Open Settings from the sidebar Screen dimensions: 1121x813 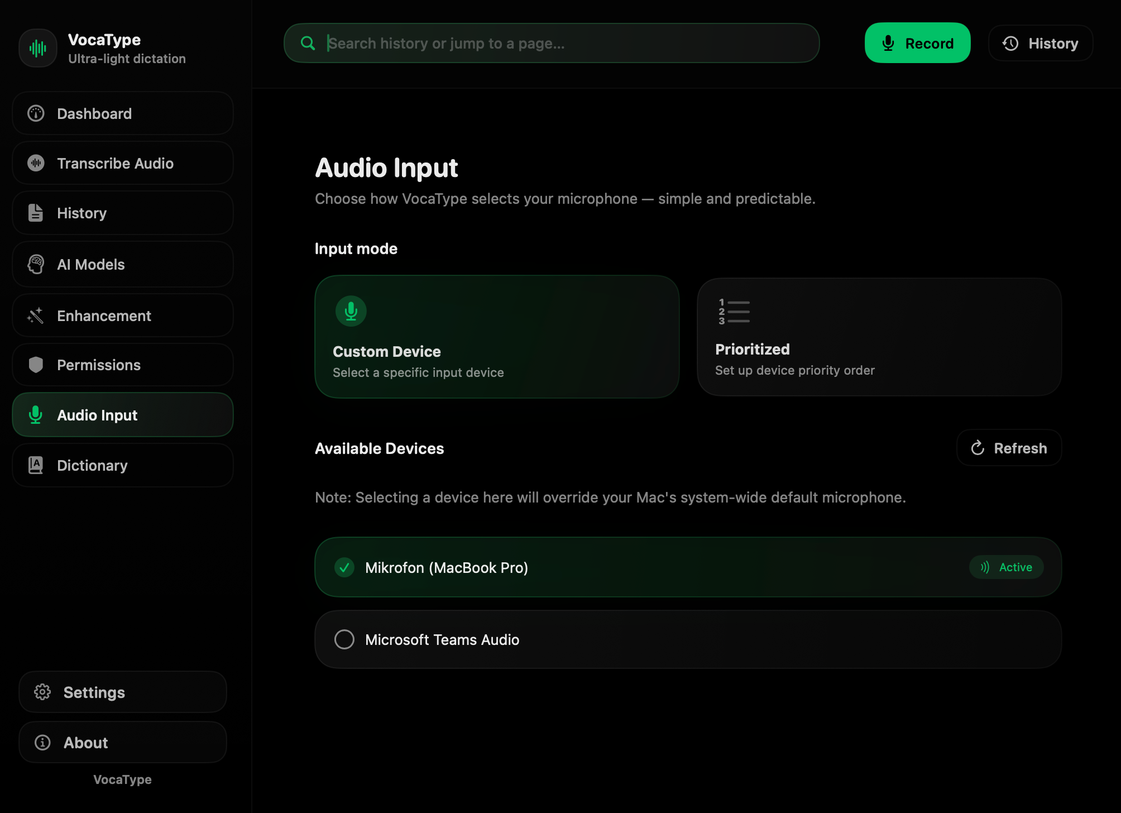122,692
